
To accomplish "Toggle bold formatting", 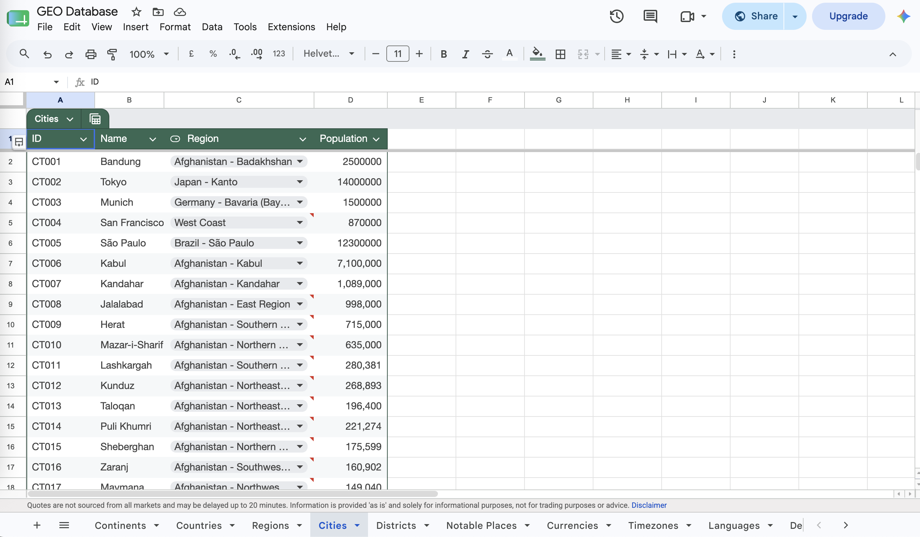I will click(444, 54).
